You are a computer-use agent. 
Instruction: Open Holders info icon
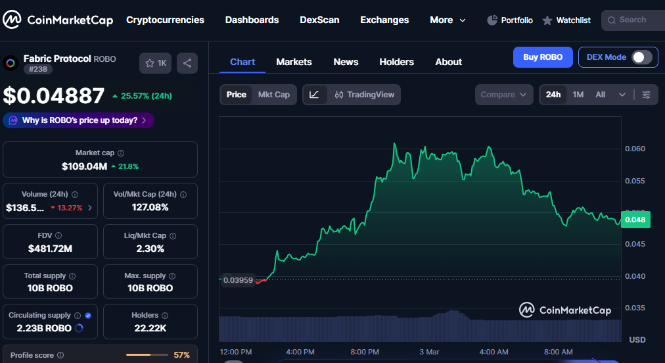tap(165, 316)
